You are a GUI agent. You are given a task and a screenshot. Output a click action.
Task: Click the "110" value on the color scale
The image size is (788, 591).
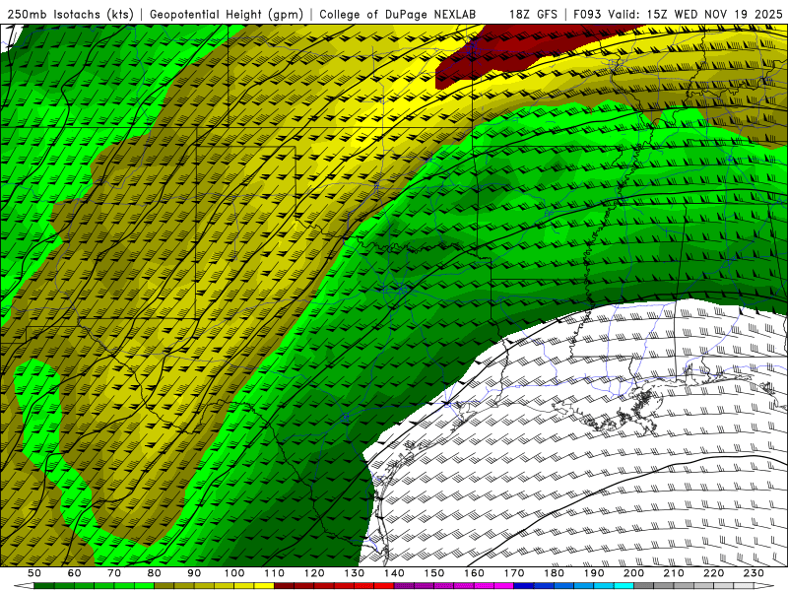pyautogui.click(x=275, y=573)
